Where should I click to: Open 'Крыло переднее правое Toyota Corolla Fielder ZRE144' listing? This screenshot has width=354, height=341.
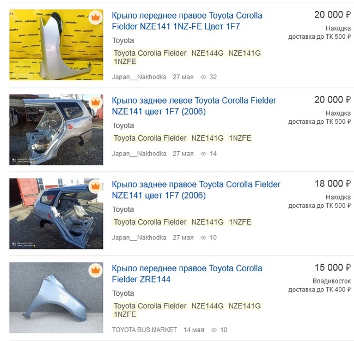tap(187, 273)
